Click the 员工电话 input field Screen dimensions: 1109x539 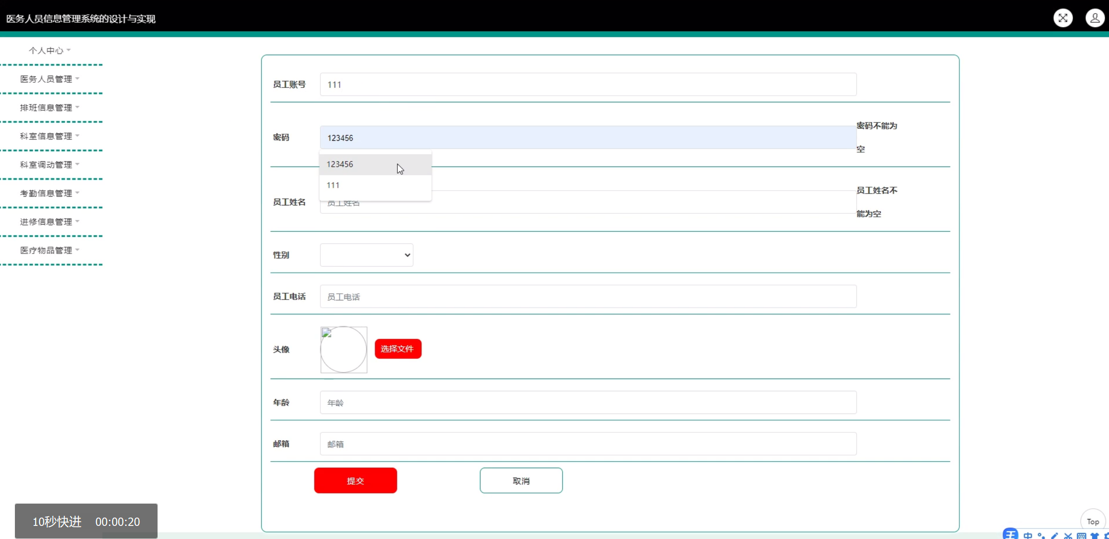point(588,297)
